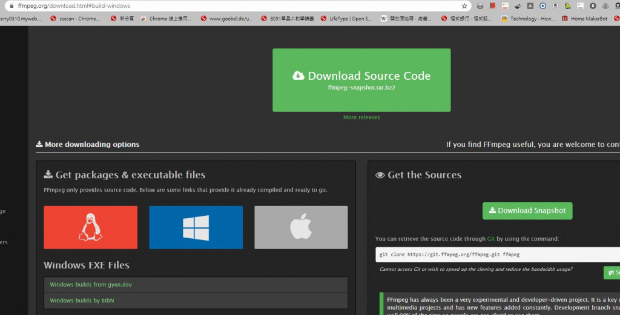This screenshot has height=315, width=620.
Task: Open Windows builds by BtbN
Action: (x=82, y=300)
